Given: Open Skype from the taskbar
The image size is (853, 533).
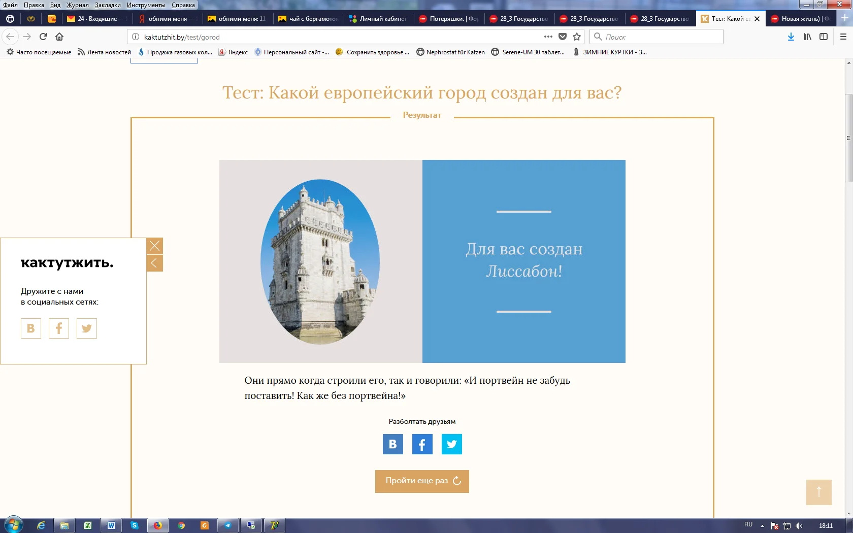Looking at the screenshot, I should click(135, 525).
